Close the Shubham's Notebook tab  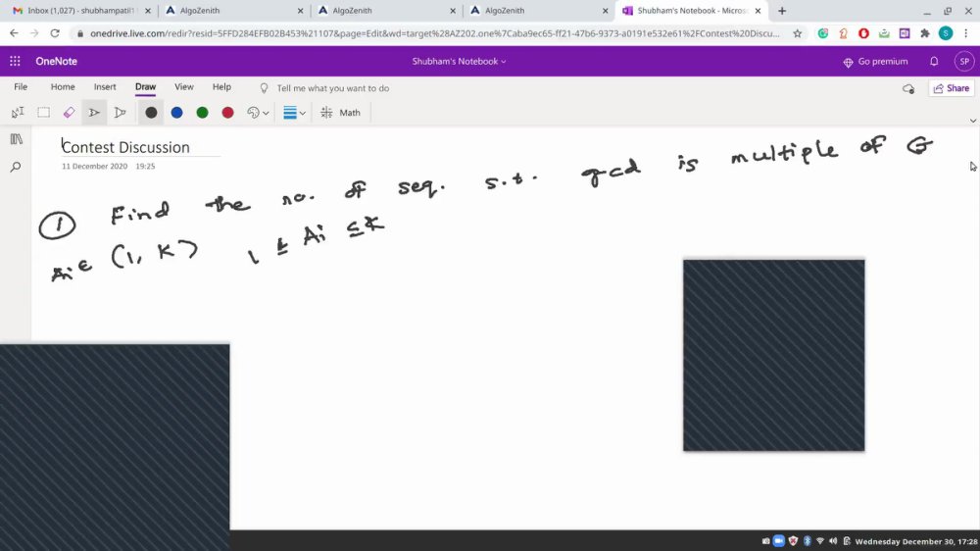click(758, 11)
